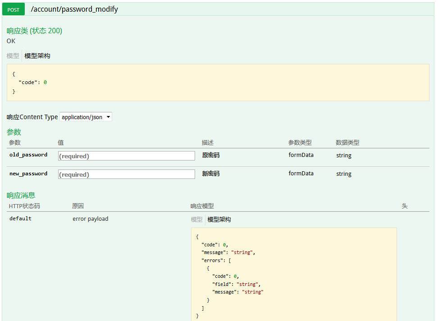The height and width of the screenshot is (321, 442).
Task: Click the 数据类型 column header
Action: click(347, 143)
